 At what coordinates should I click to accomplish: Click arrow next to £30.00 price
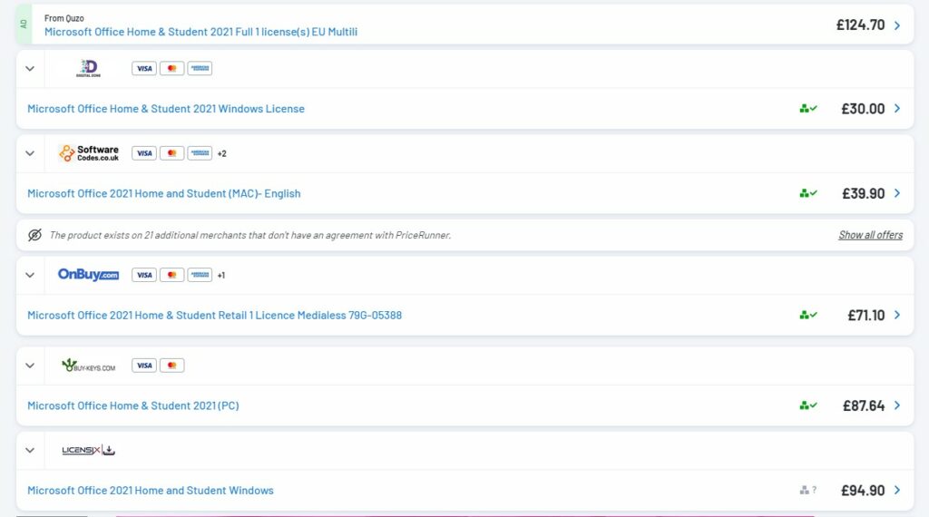pyautogui.click(x=897, y=108)
